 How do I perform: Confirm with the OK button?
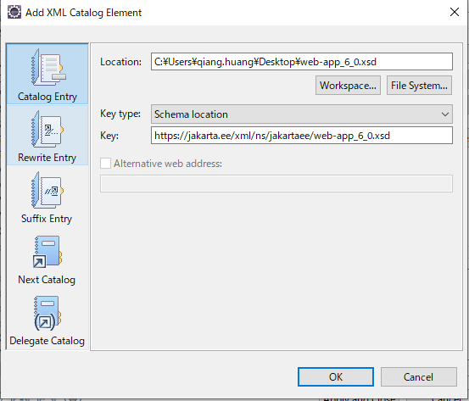(x=336, y=376)
